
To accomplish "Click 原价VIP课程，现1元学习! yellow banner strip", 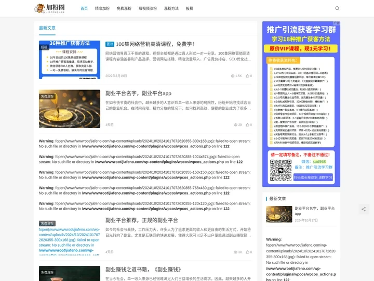I will (301, 49).
